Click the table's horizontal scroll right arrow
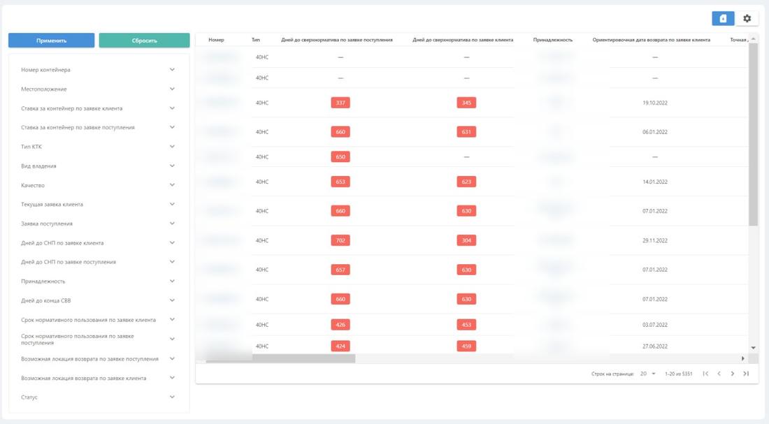 pyautogui.click(x=743, y=359)
